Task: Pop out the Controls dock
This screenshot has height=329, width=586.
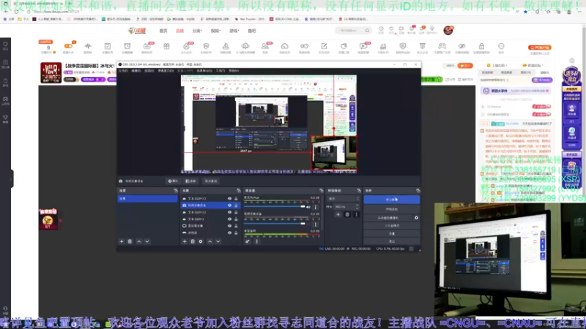Action: point(418,191)
